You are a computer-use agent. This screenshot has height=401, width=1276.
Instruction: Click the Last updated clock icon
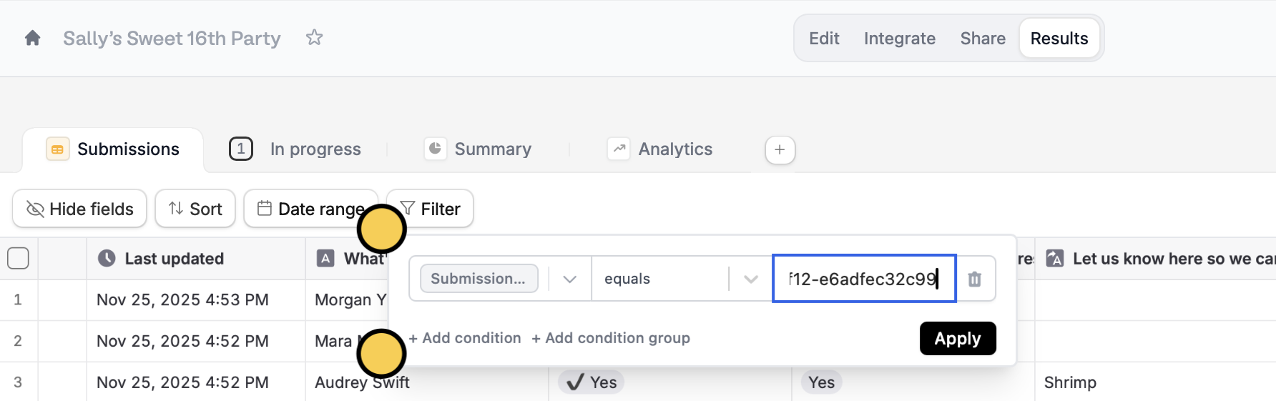pyautogui.click(x=107, y=258)
